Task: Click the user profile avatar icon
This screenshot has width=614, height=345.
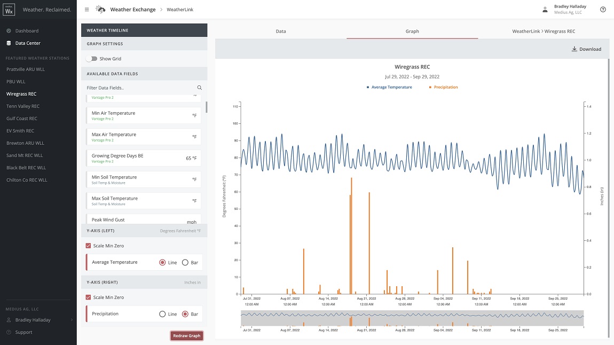Action: (x=545, y=9)
